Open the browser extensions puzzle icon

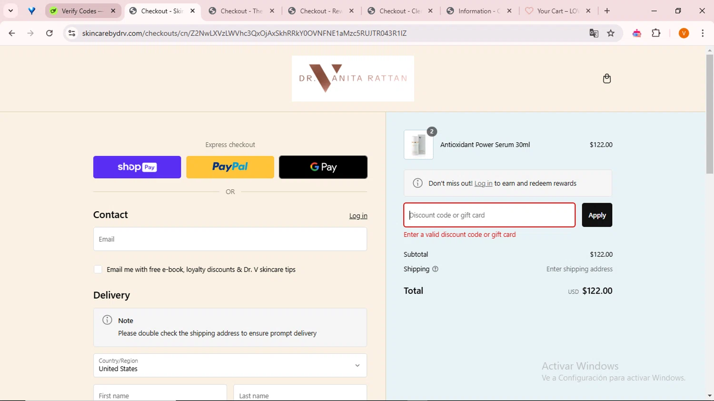point(656,33)
